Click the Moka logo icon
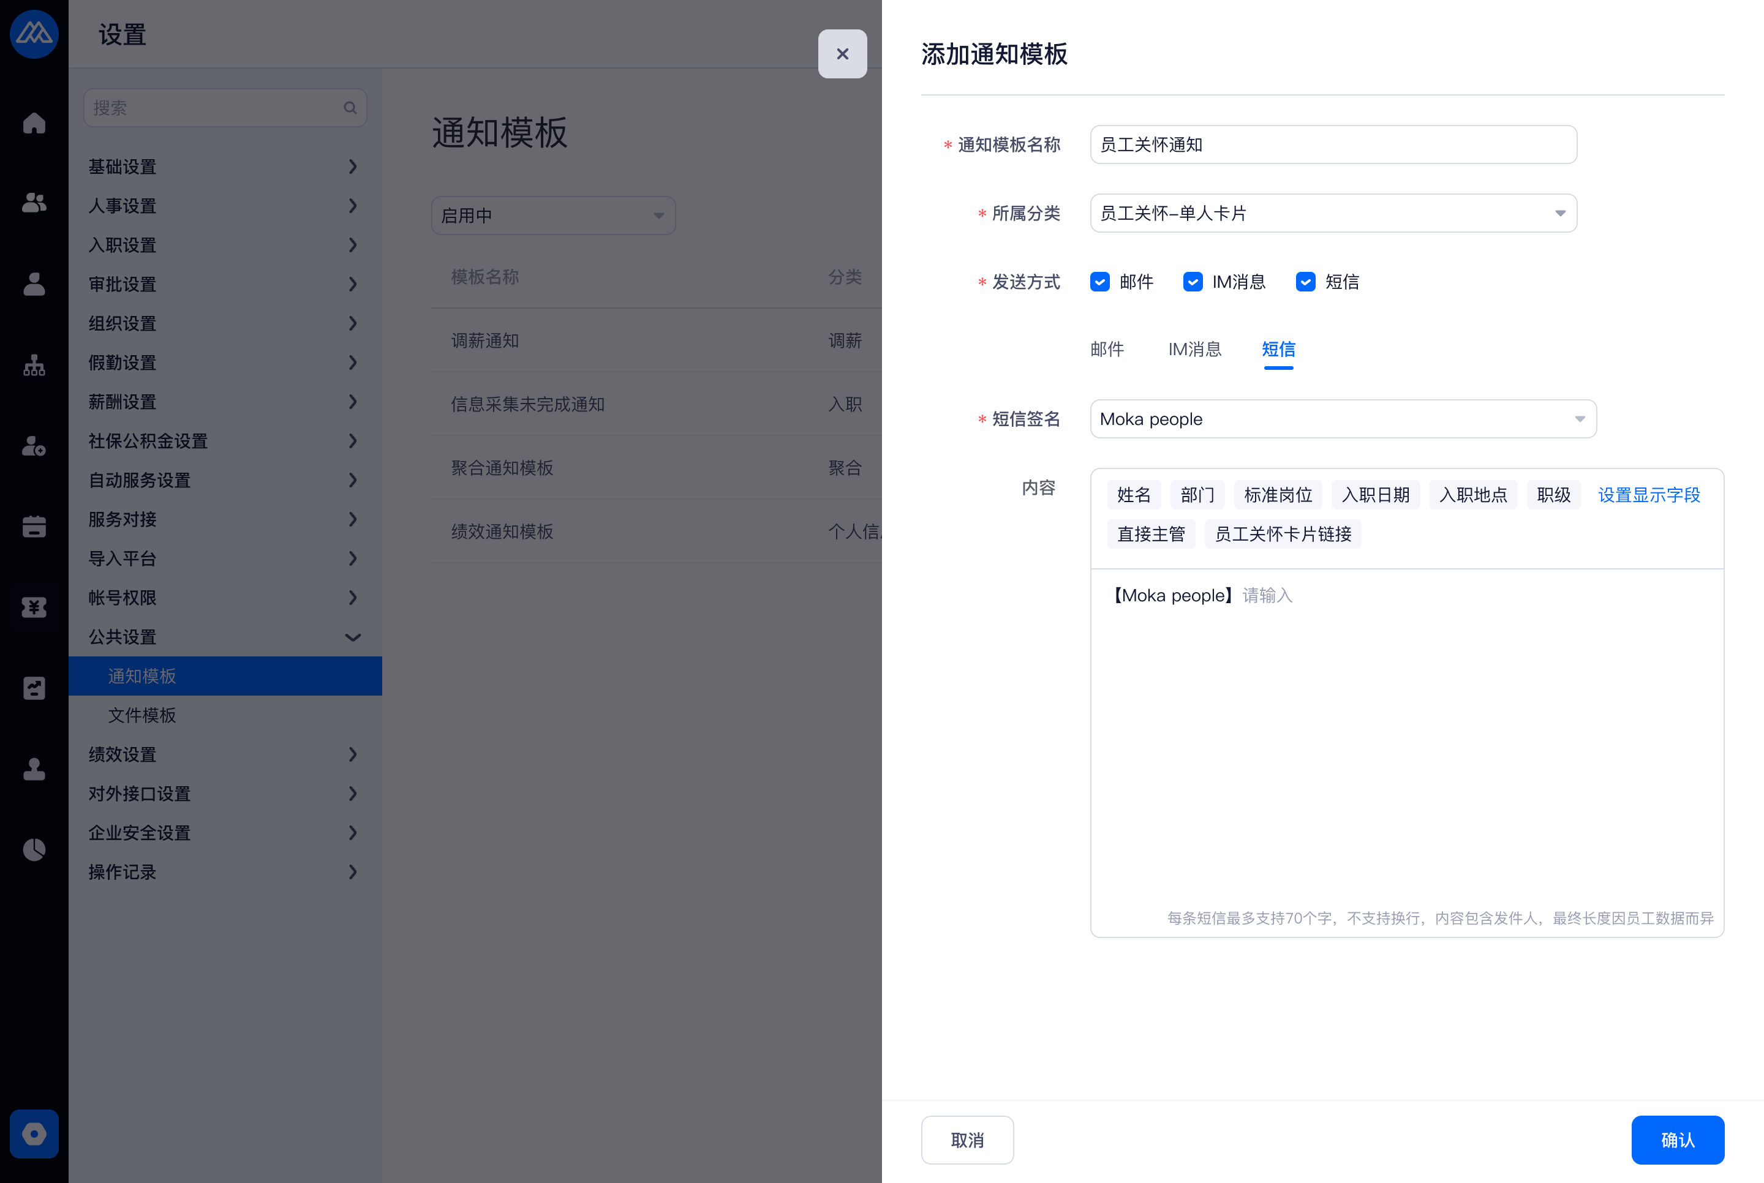 click(x=34, y=34)
